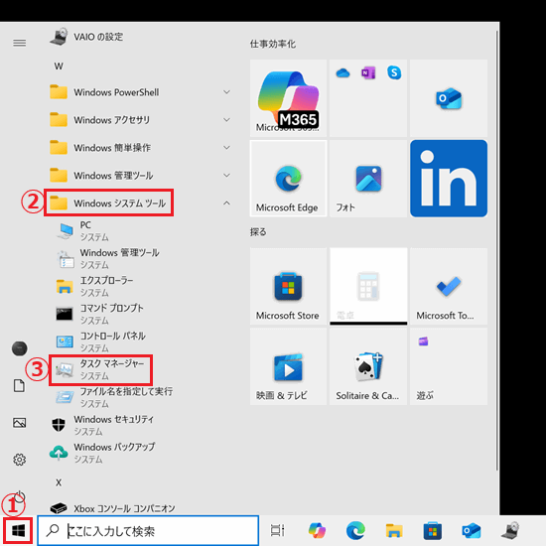
Task: Open the 遊ぶ folder tile
Action: 449,366
